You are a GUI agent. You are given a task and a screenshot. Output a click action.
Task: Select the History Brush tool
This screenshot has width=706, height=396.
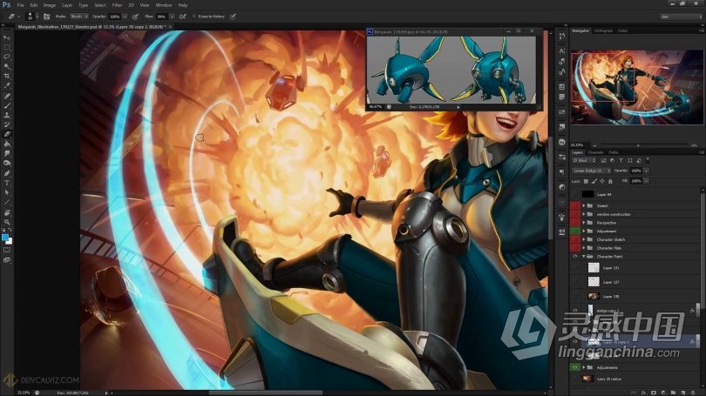tap(7, 124)
